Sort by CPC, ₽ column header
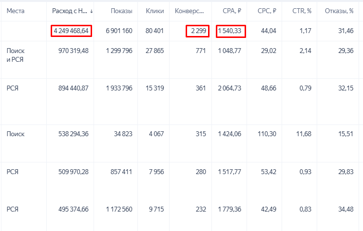Screen dimensions: 363x231 [267, 11]
